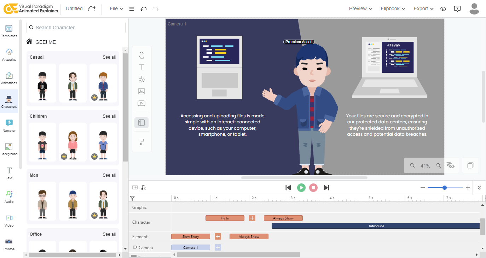Expand the Flipbook dropdown menu

393,9
